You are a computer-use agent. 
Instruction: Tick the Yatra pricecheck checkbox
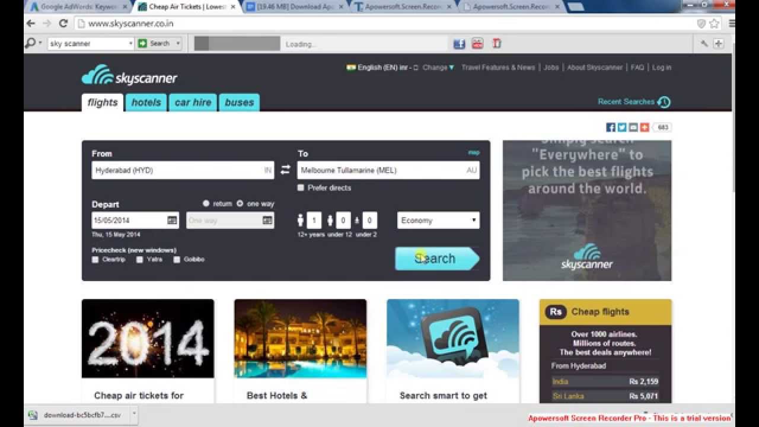[140, 260]
